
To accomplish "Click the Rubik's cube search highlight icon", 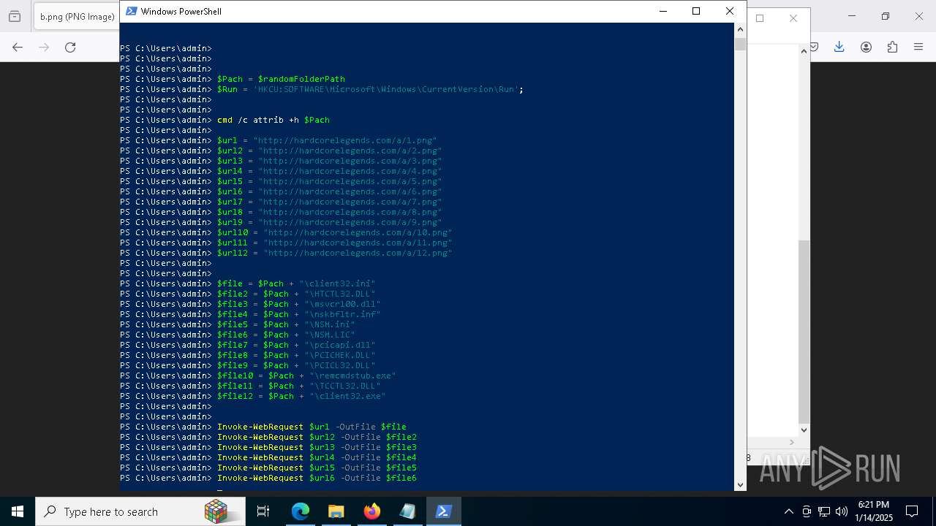I will (x=216, y=511).
